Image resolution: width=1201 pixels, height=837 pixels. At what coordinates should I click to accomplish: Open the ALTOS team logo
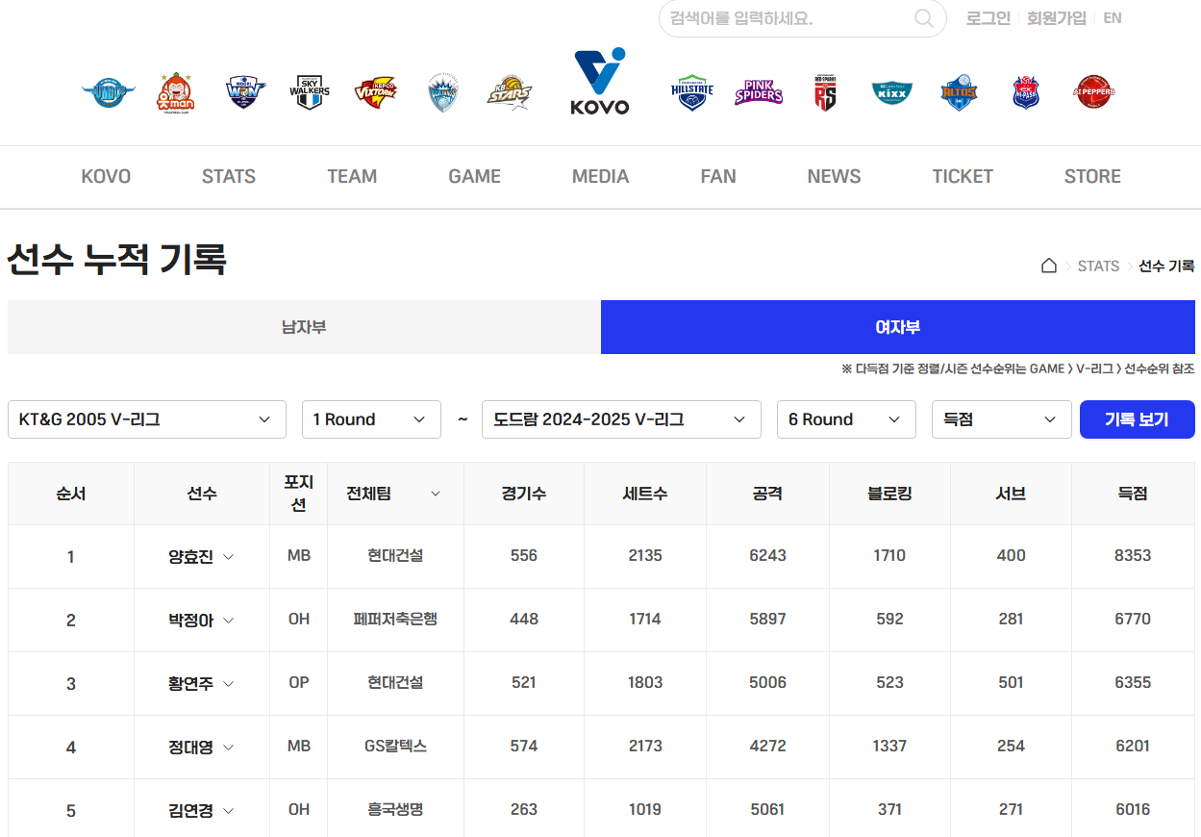[959, 91]
